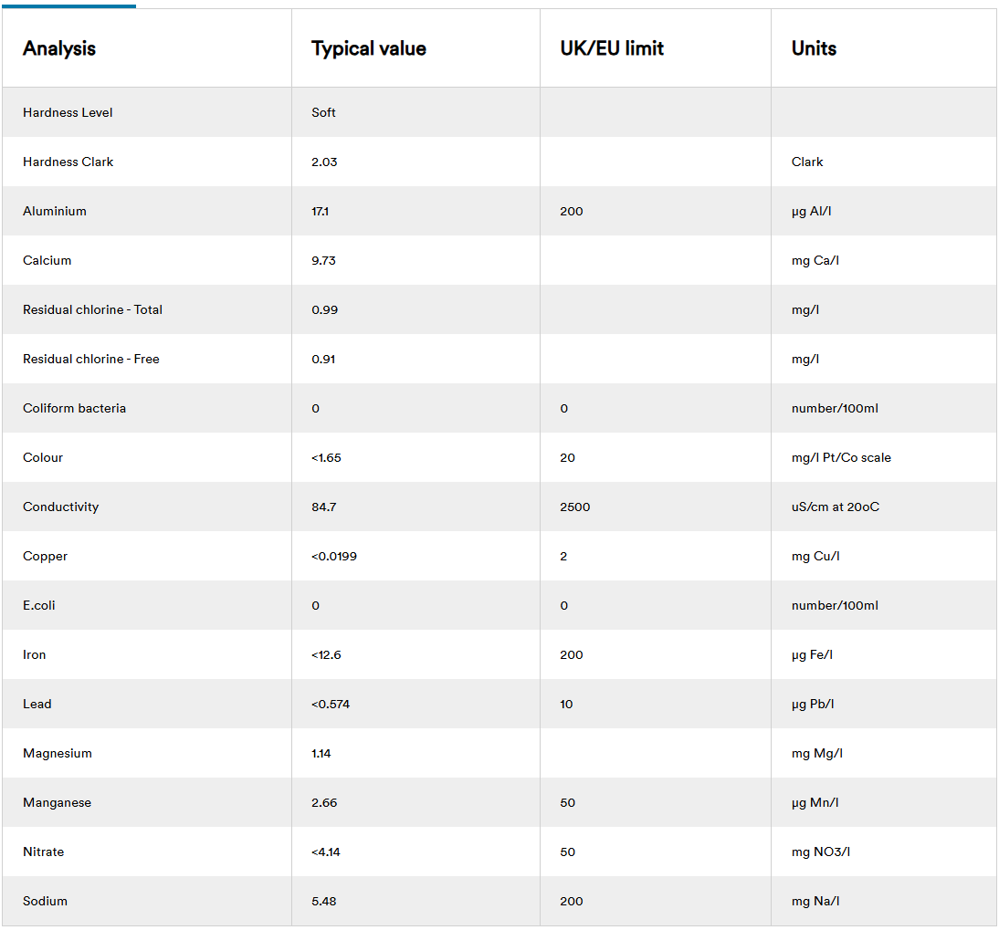This screenshot has height=930, width=999.
Task: Select Residual chlorine - Free value 0.91
Action: pos(323,359)
